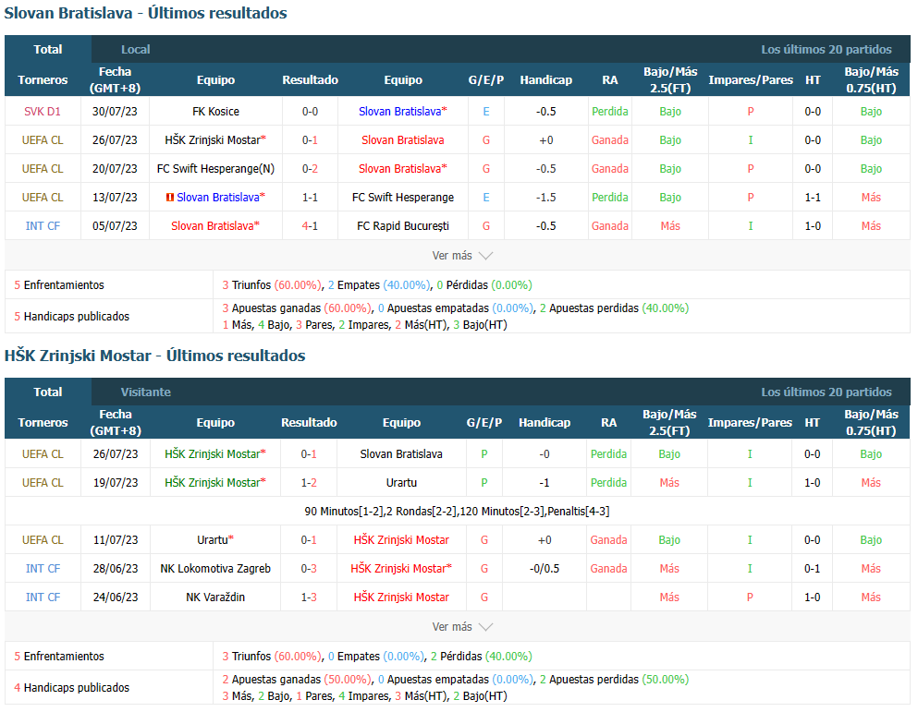918x712 pixels.
Task: Click the G/E/P column header in Slovan table
Action: [x=486, y=80]
